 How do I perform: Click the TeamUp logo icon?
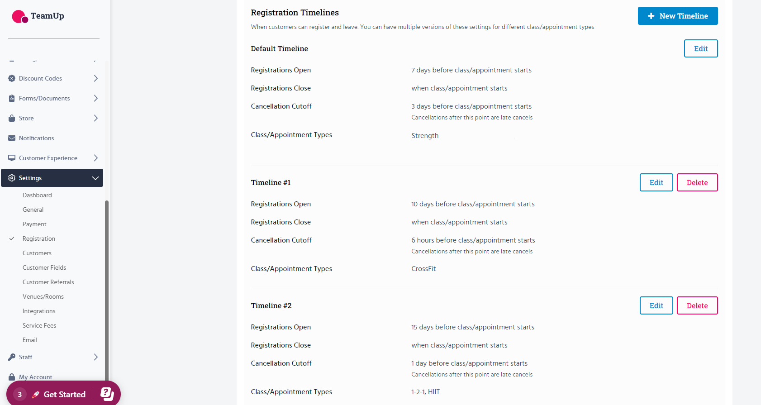click(x=20, y=17)
